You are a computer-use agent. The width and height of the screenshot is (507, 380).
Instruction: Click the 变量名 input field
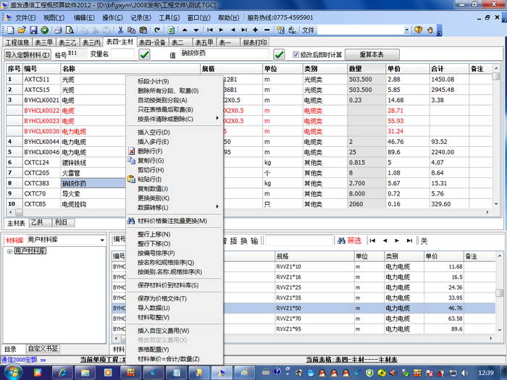[122, 54]
